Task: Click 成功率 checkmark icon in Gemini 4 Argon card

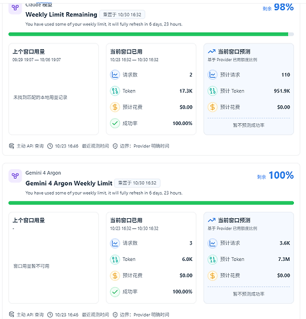Action: [x=115, y=292]
